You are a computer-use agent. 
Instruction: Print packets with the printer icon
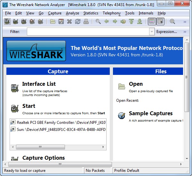pyautogui.click(x=86, y=21)
